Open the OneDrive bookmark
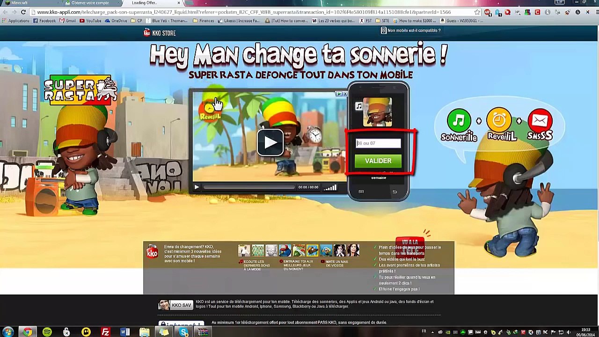The image size is (599, 337). click(x=116, y=21)
